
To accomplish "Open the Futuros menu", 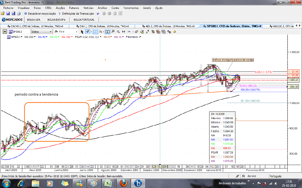I will pyautogui.click(x=74, y=8).
